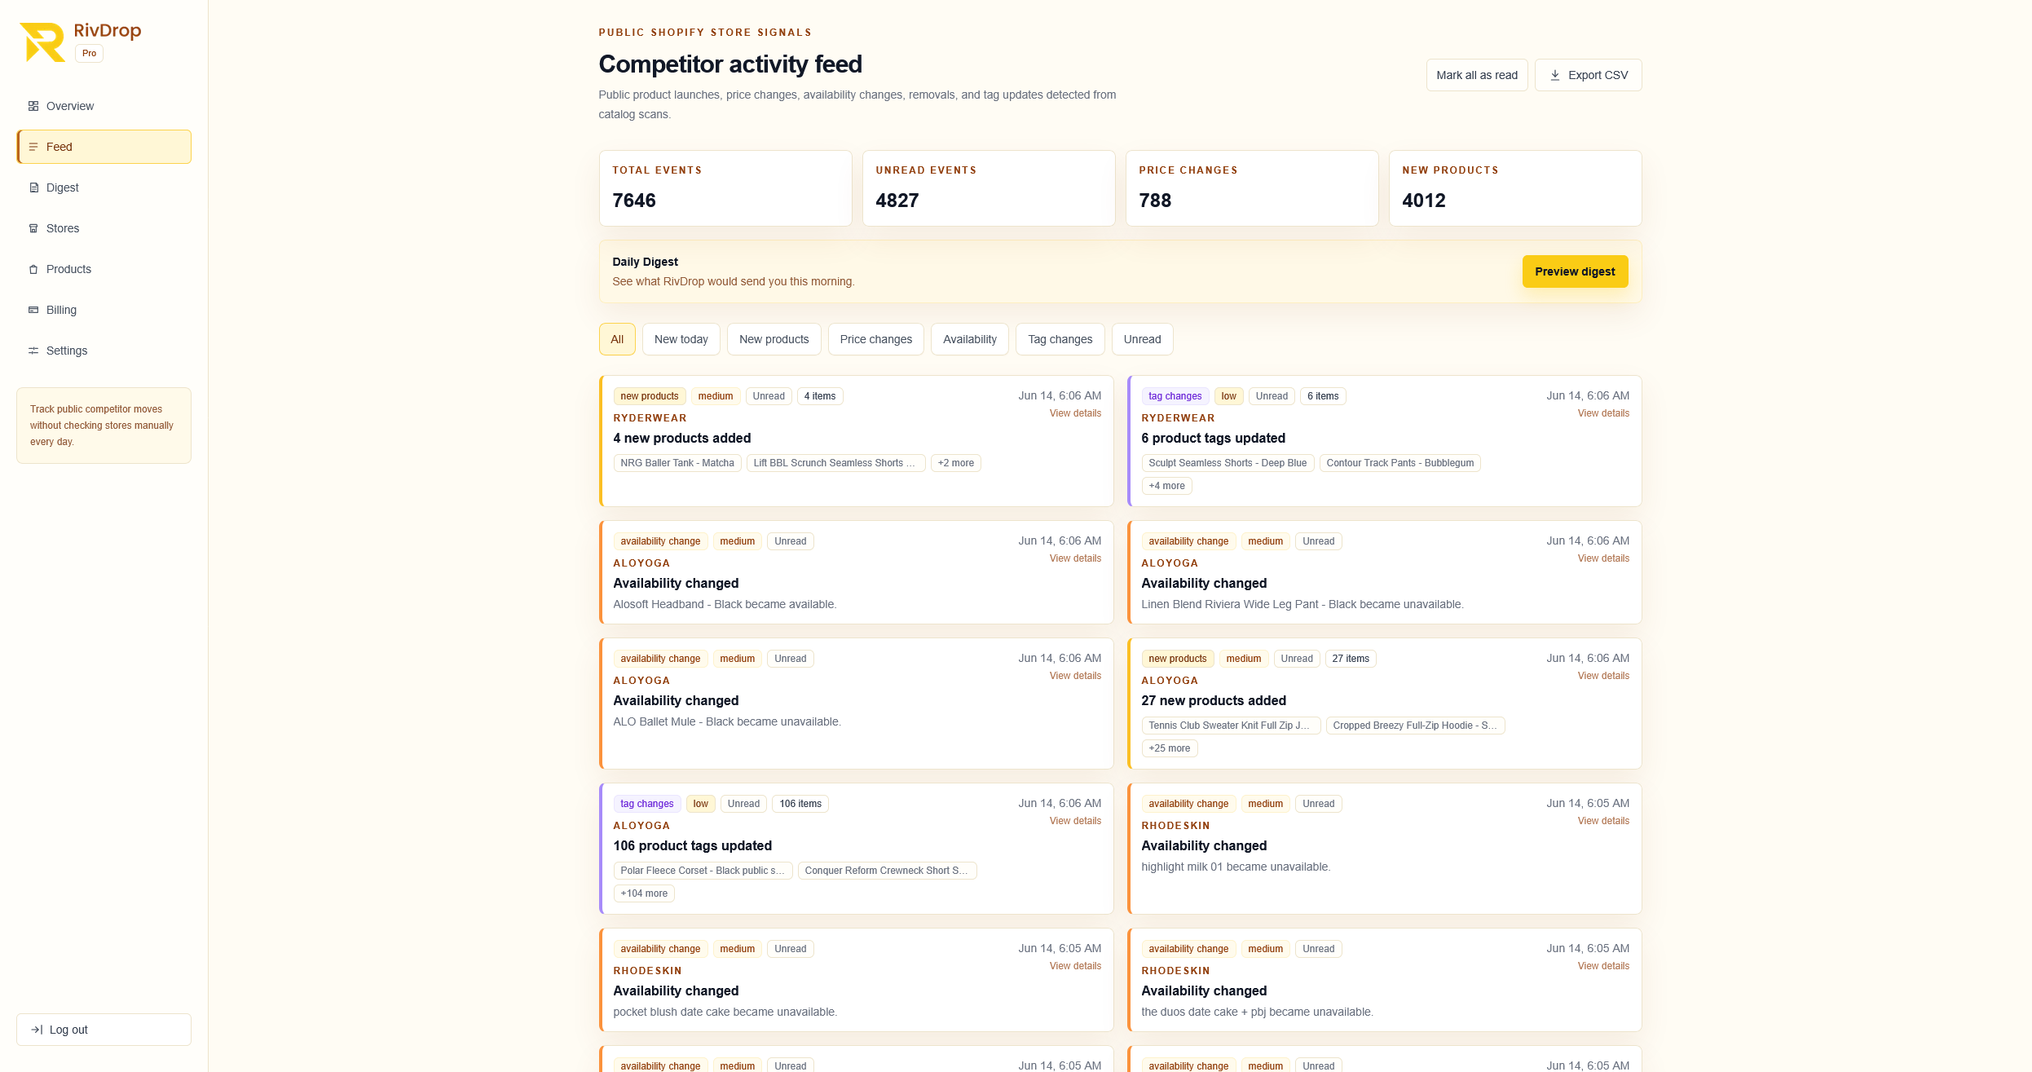View details of Ryderwear 6 product tags updated

(x=1603, y=413)
